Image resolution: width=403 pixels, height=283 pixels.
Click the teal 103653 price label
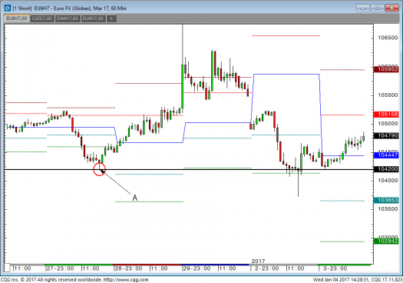pos(388,200)
